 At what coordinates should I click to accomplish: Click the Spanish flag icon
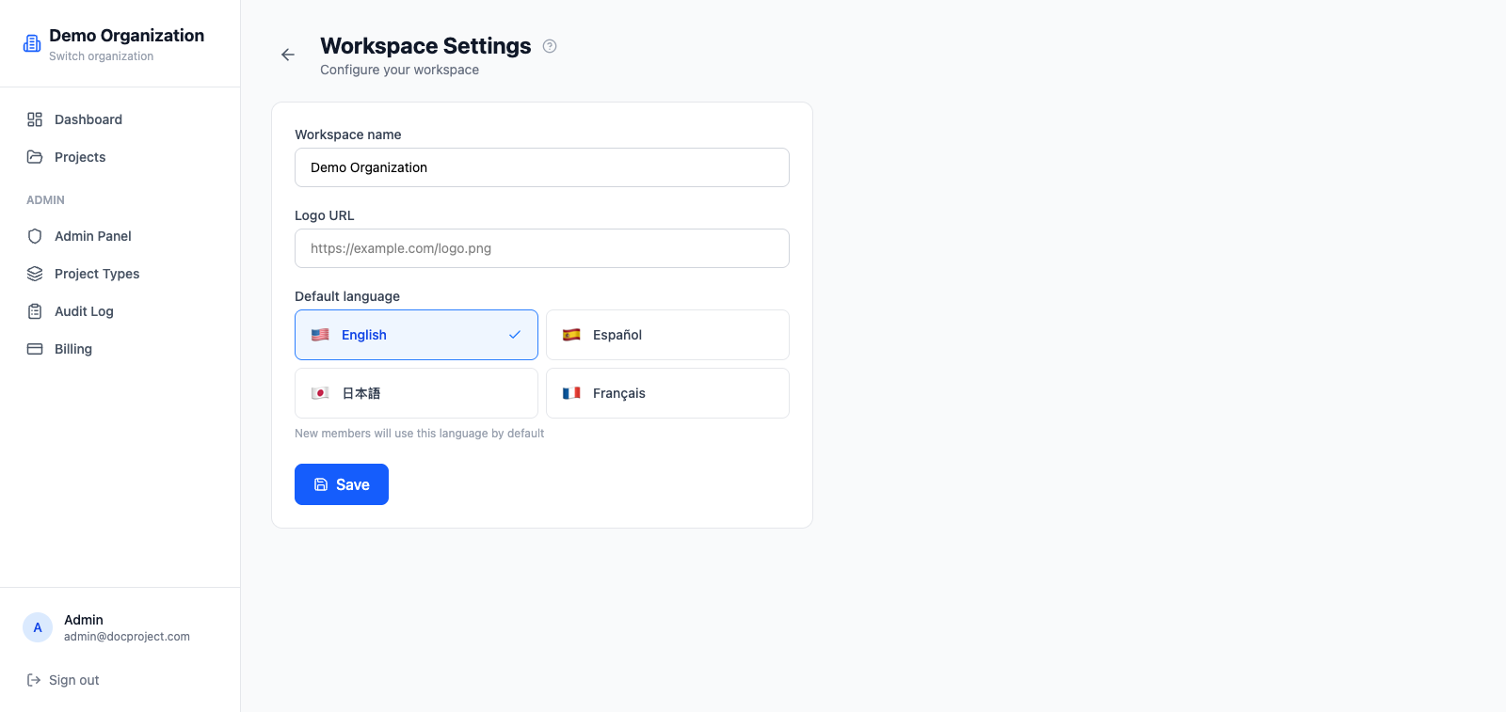pyautogui.click(x=571, y=335)
